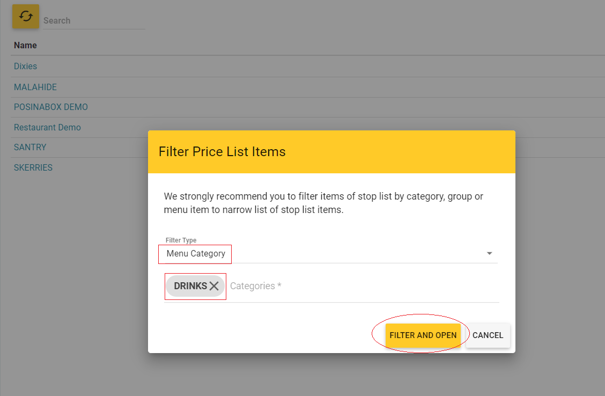Remove the DRINKS chip with its X
The height and width of the screenshot is (396, 605).
tap(214, 286)
